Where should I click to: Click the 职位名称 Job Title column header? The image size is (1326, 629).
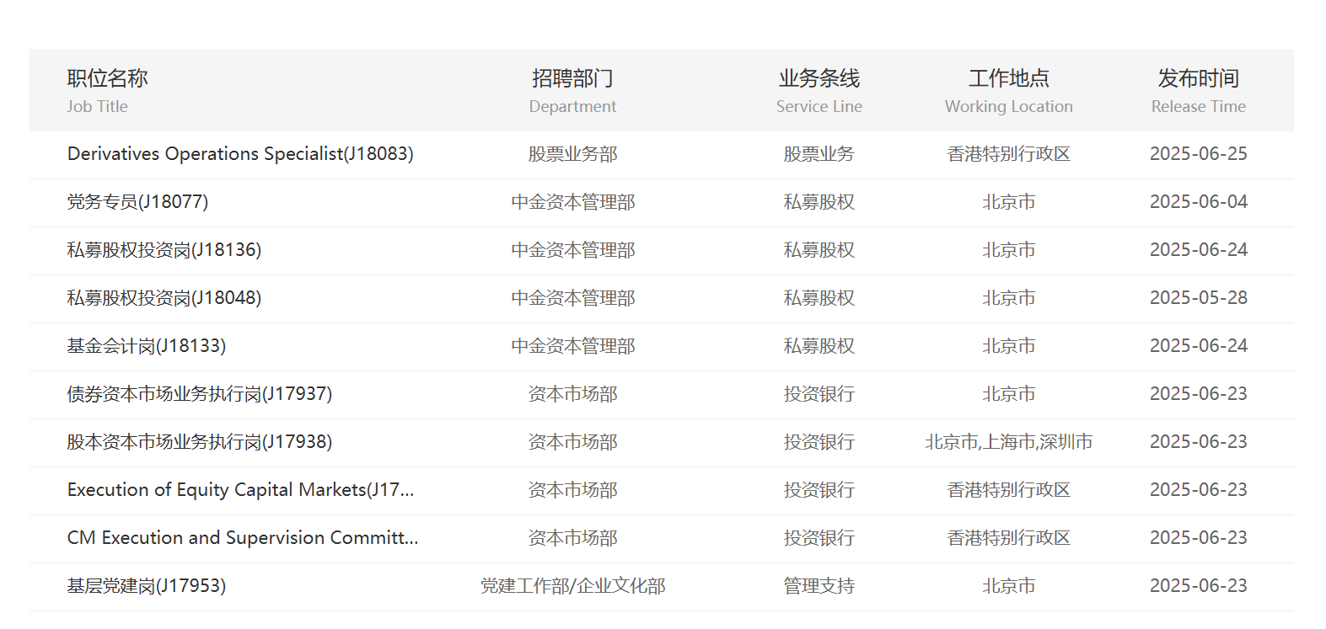pos(107,89)
